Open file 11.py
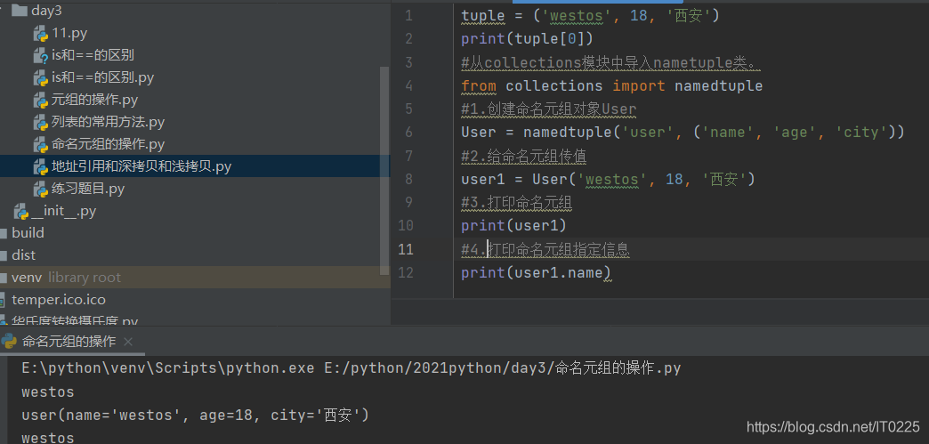929x444 pixels. pos(69,33)
